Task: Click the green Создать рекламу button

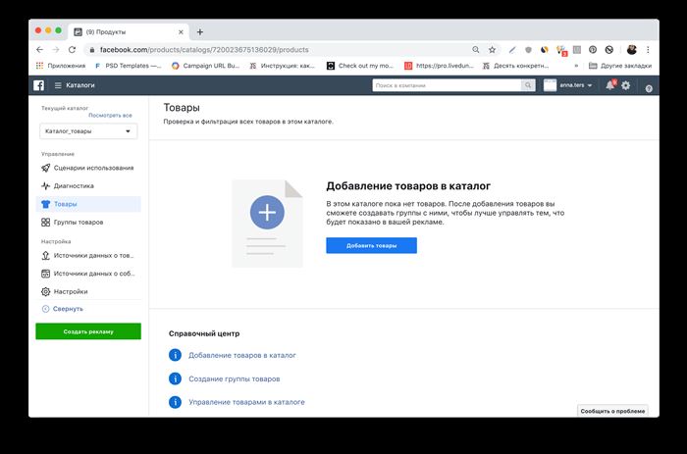Action: pos(88,331)
